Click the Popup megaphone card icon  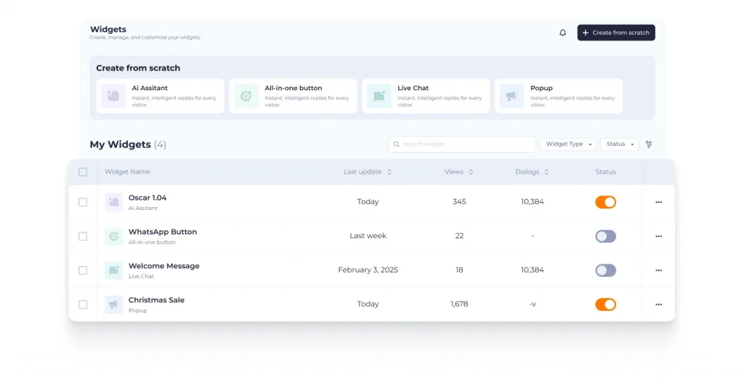coord(511,96)
